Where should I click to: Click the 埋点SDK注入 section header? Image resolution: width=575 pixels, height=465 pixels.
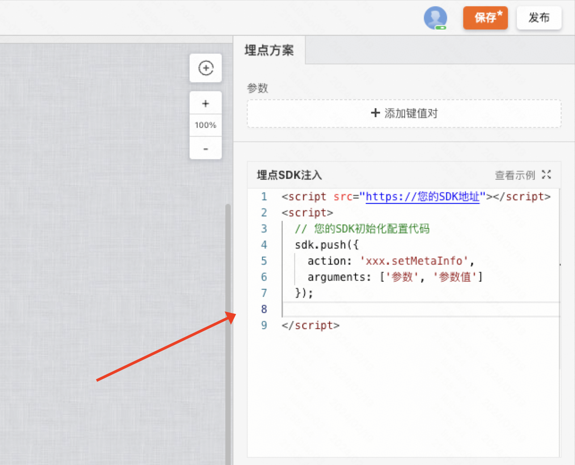(x=289, y=175)
